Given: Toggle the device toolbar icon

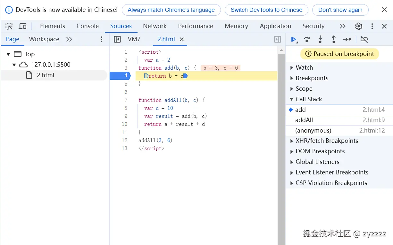Looking at the screenshot, I should tap(22, 26).
